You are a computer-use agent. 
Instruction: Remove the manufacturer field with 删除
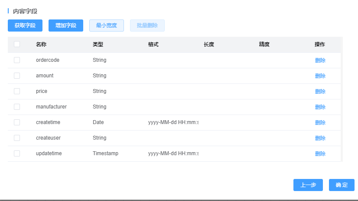(320, 107)
